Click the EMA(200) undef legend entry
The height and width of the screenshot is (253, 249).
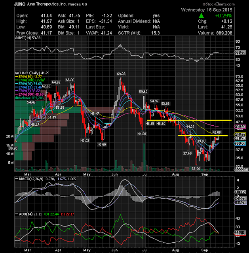point(30,80)
